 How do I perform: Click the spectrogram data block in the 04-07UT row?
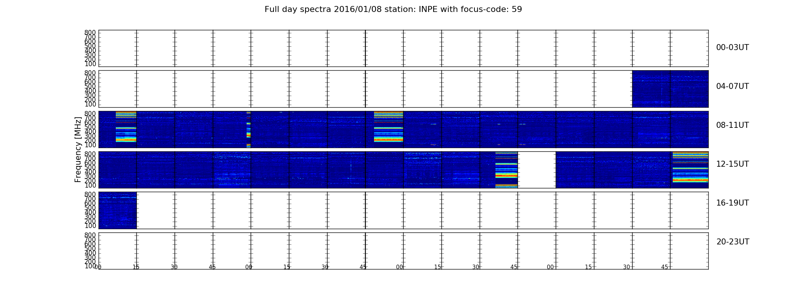670,89
